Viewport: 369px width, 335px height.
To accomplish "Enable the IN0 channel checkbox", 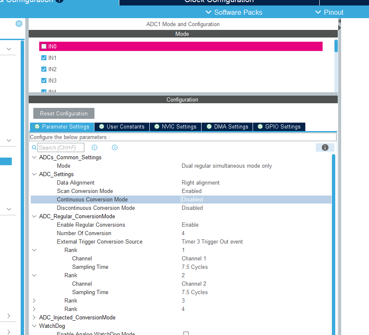I will (44, 46).
